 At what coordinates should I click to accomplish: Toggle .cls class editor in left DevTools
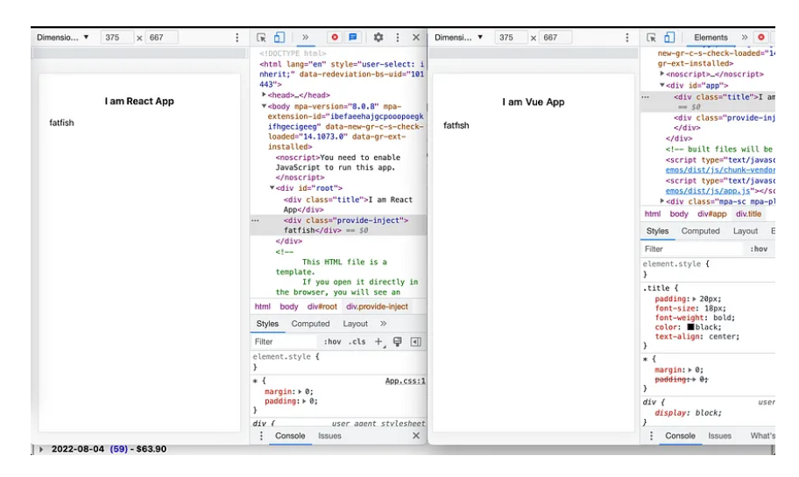tap(357, 341)
